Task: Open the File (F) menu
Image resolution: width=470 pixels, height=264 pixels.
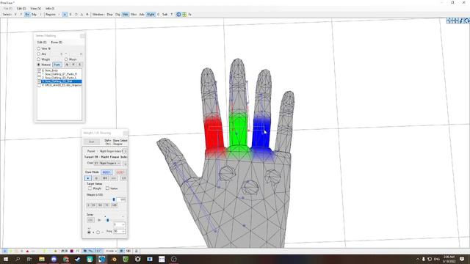Action: pos(8,8)
